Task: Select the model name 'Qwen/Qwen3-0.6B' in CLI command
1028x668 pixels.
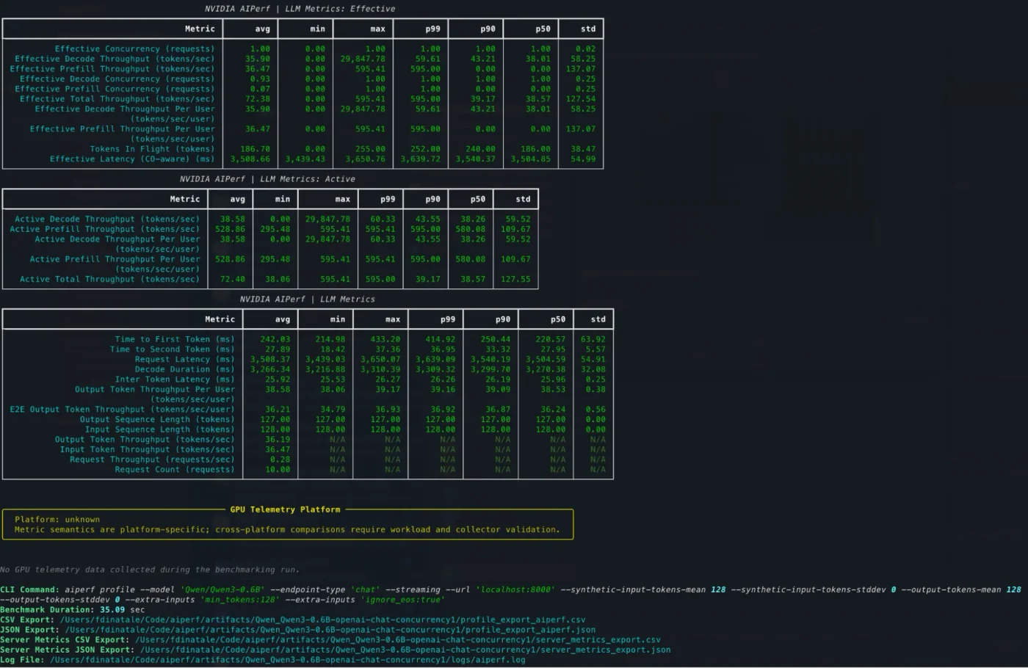Action: pyautogui.click(x=224, y=590)
